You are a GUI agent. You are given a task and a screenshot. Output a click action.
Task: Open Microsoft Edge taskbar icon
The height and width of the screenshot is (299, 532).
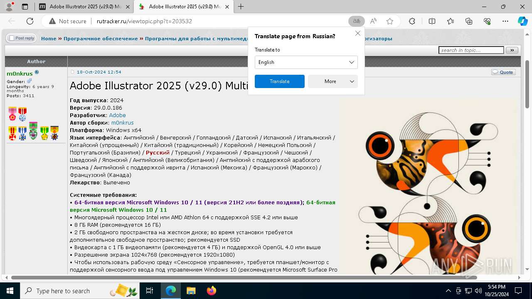click(171, 291)
